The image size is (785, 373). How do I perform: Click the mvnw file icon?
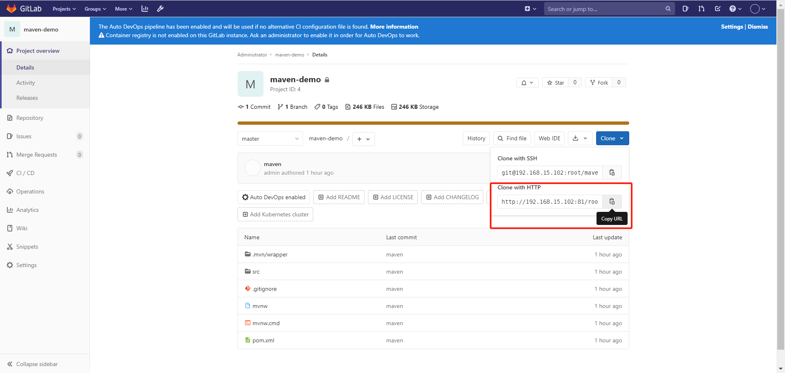[x=248, y=306]
